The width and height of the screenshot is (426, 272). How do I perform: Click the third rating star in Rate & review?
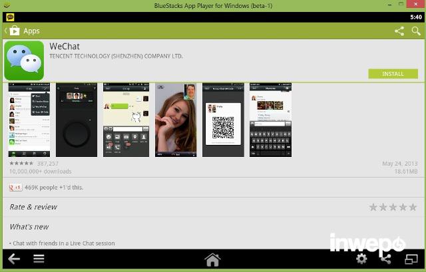click(x=393, y=207)
